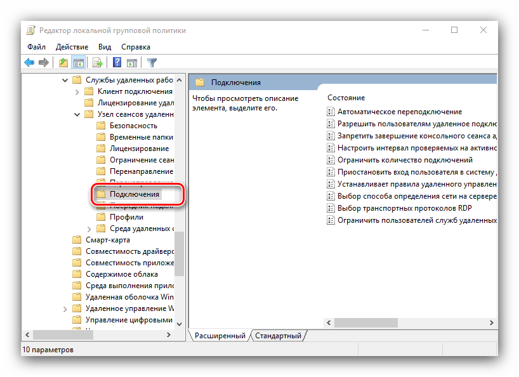519x377 pixels.
Task: Click the Back arrow toolbar icon
Action: [x=29, y=62]
